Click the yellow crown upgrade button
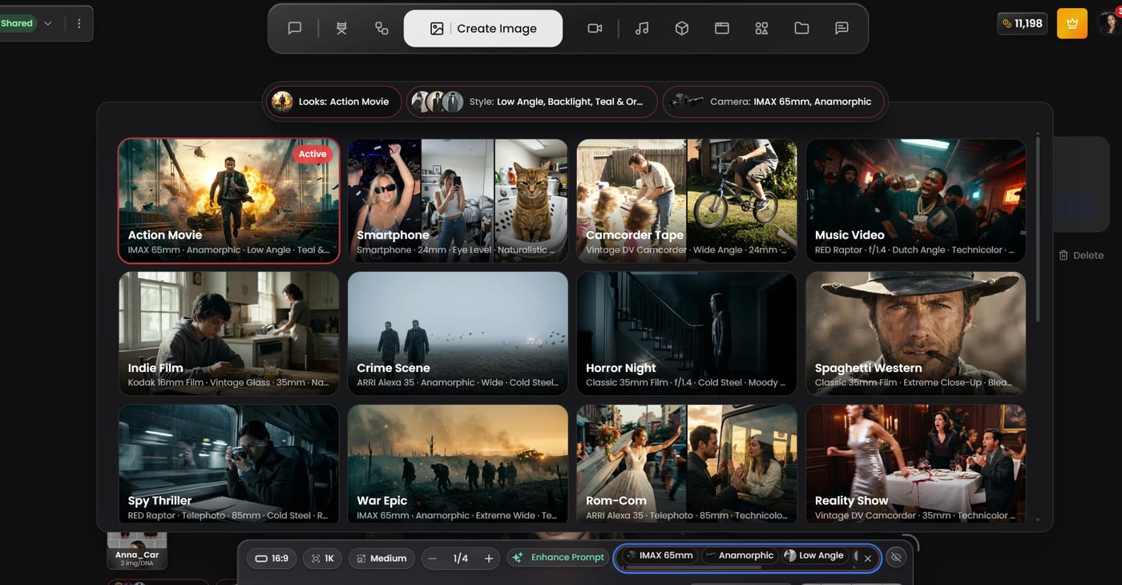The width and height of the screenshot is (1122, 585). 1072,23
